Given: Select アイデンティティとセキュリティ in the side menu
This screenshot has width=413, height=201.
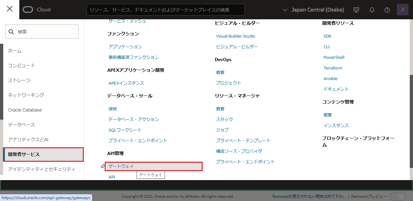Looking at the screenshot, I should [x=42, y=169].
